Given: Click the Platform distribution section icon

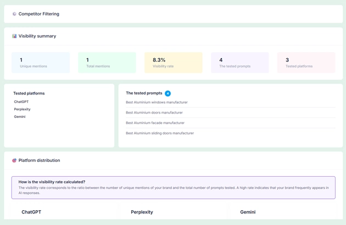Looking at the screenshot, I should coord(14,161).
